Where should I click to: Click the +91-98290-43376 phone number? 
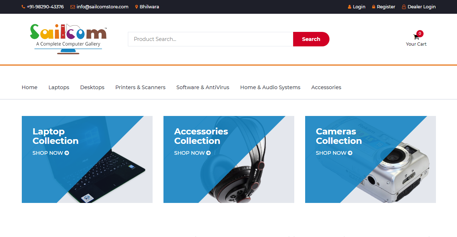(x=45, y=7)
